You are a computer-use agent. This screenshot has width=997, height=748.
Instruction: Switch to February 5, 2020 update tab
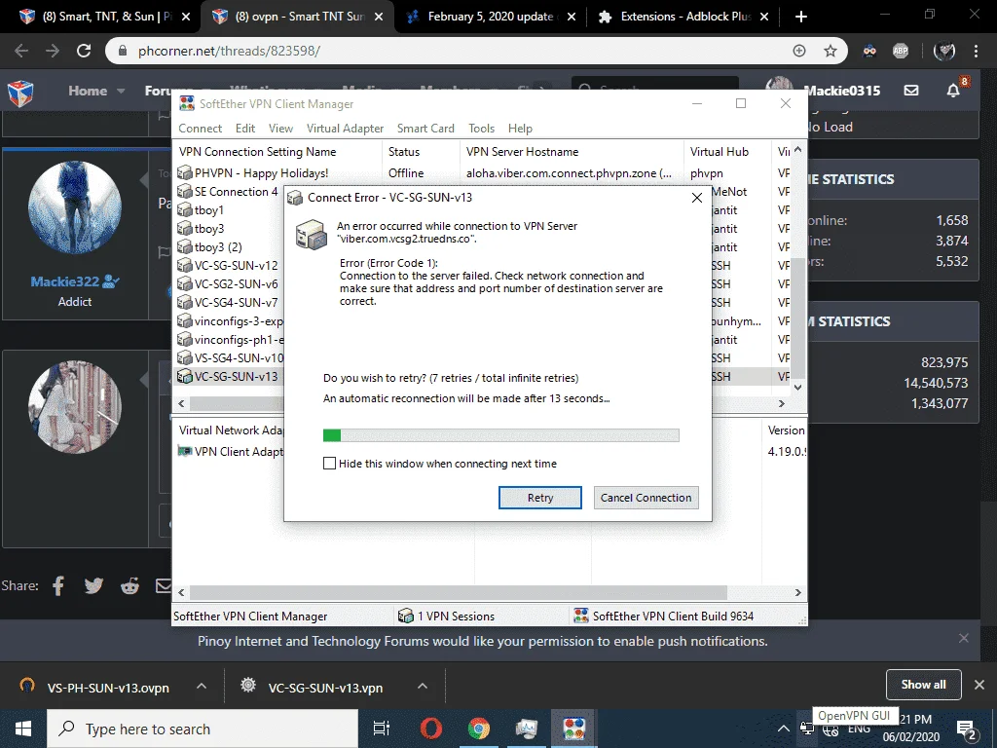point(489,17)
